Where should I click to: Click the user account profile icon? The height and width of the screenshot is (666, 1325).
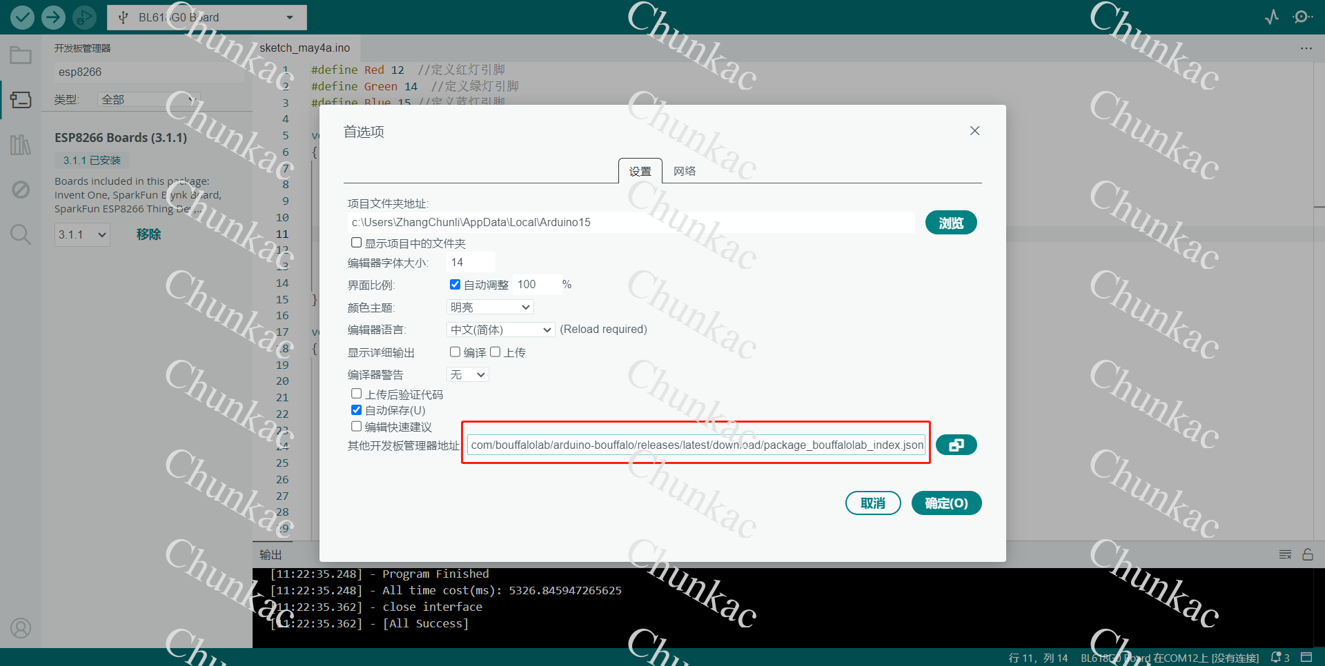pos(21,628)
